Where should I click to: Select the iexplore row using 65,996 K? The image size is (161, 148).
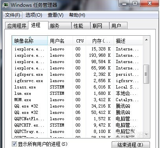77,68
